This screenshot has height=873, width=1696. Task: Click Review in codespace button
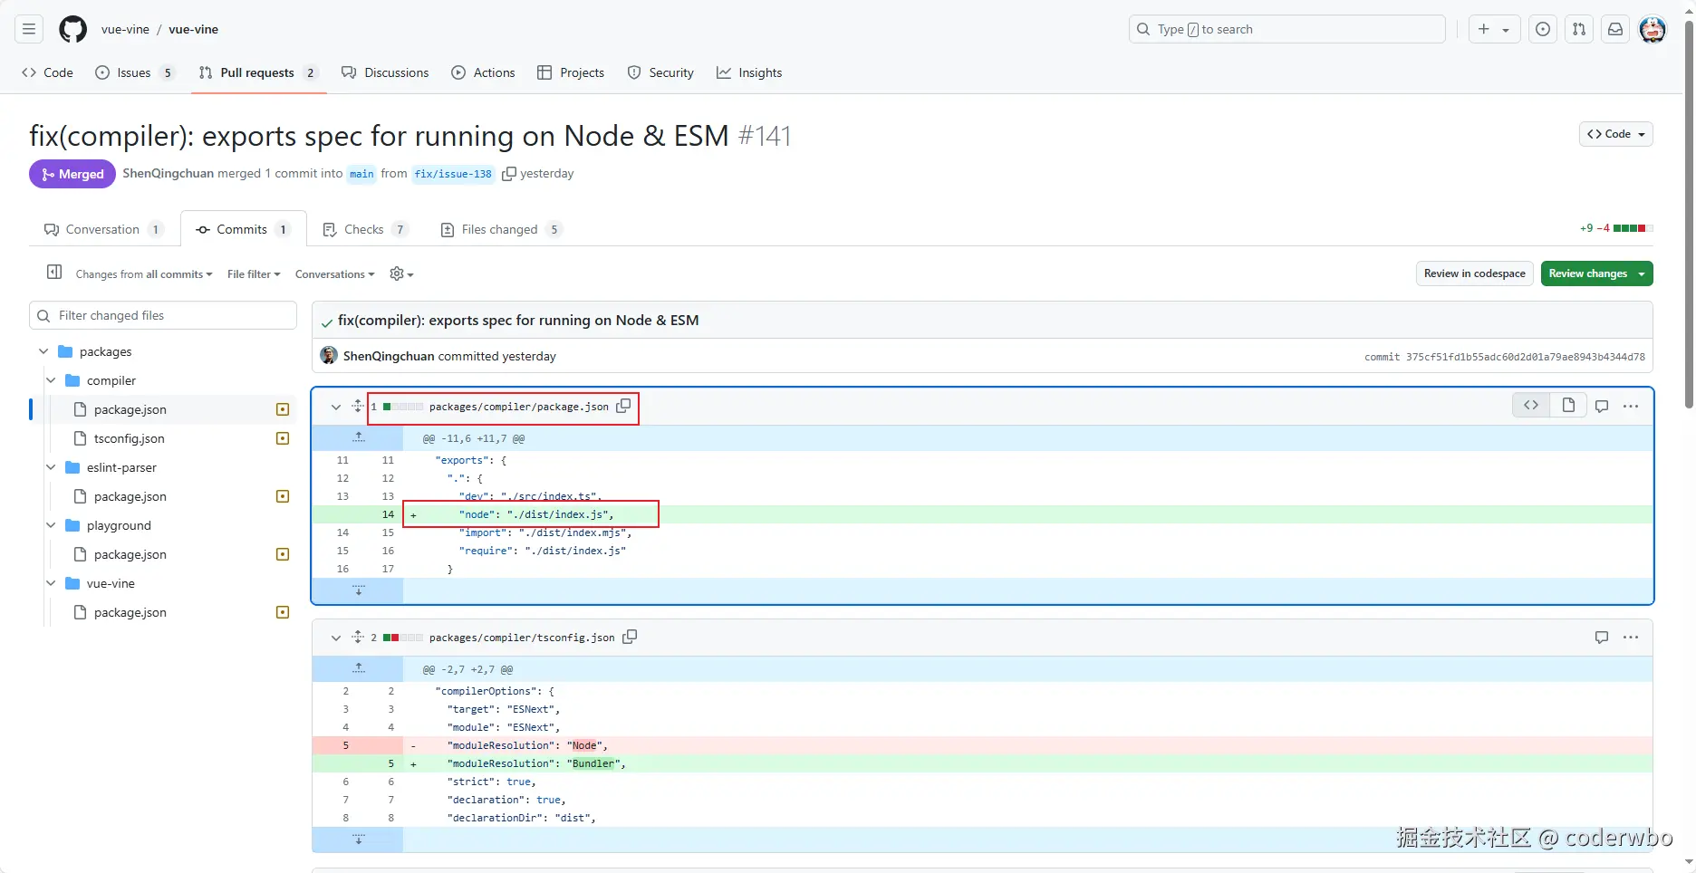1474,273
